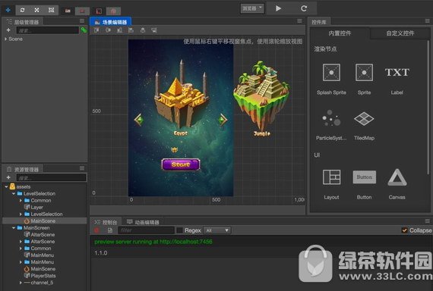Switch to the 层级管理器 tab

pyautogui.click(x=24, y=22)
